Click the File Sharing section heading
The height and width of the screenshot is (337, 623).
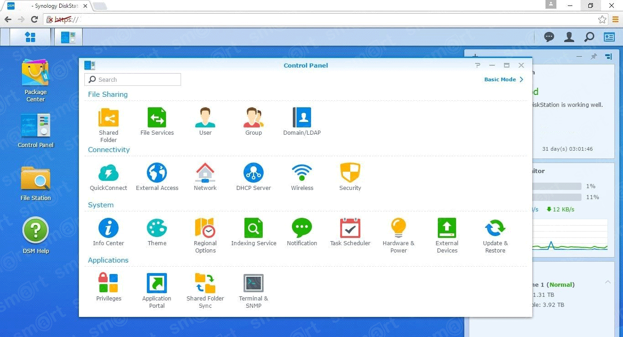(x=108, y=95)
